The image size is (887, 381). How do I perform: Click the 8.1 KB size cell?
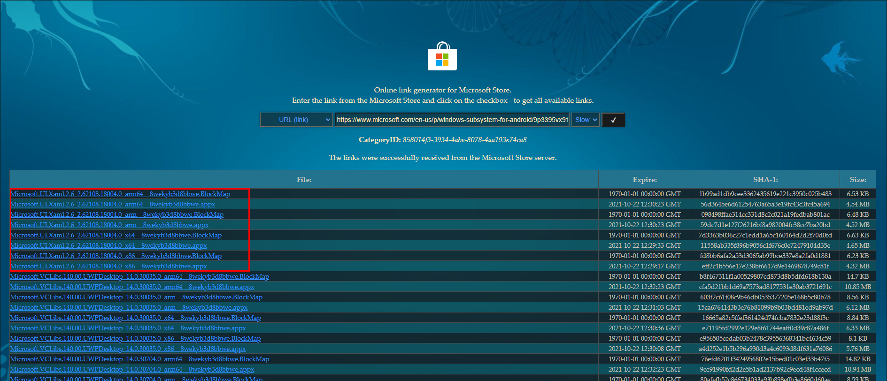pos(858,338)
